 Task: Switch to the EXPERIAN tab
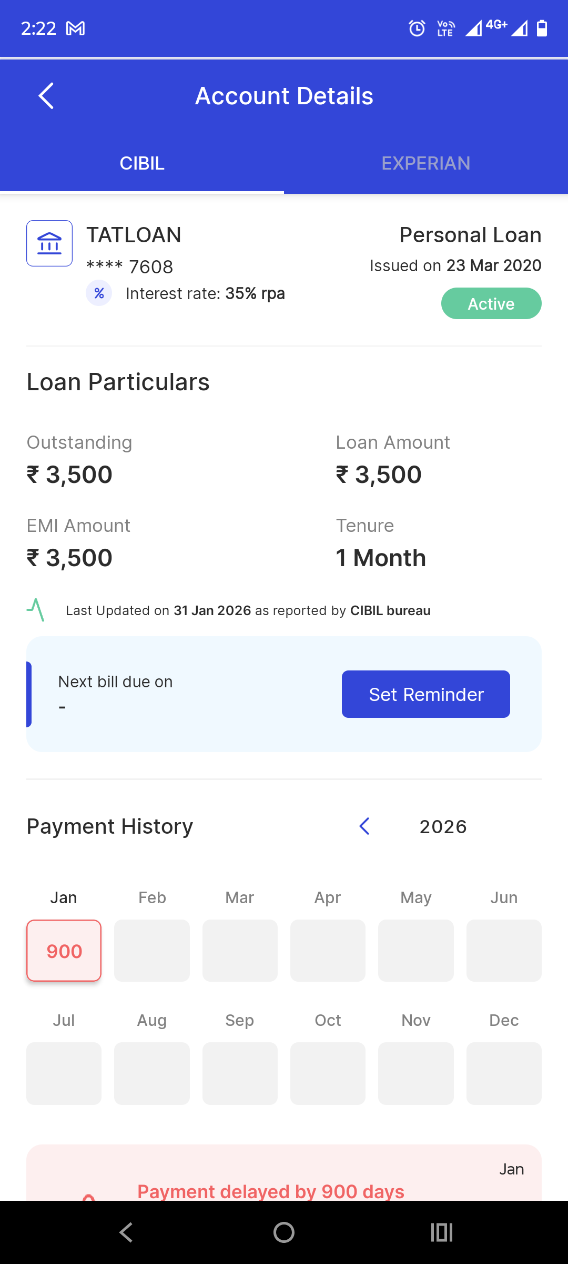[425, 163]
